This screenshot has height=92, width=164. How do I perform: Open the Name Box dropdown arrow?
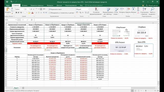16,20
